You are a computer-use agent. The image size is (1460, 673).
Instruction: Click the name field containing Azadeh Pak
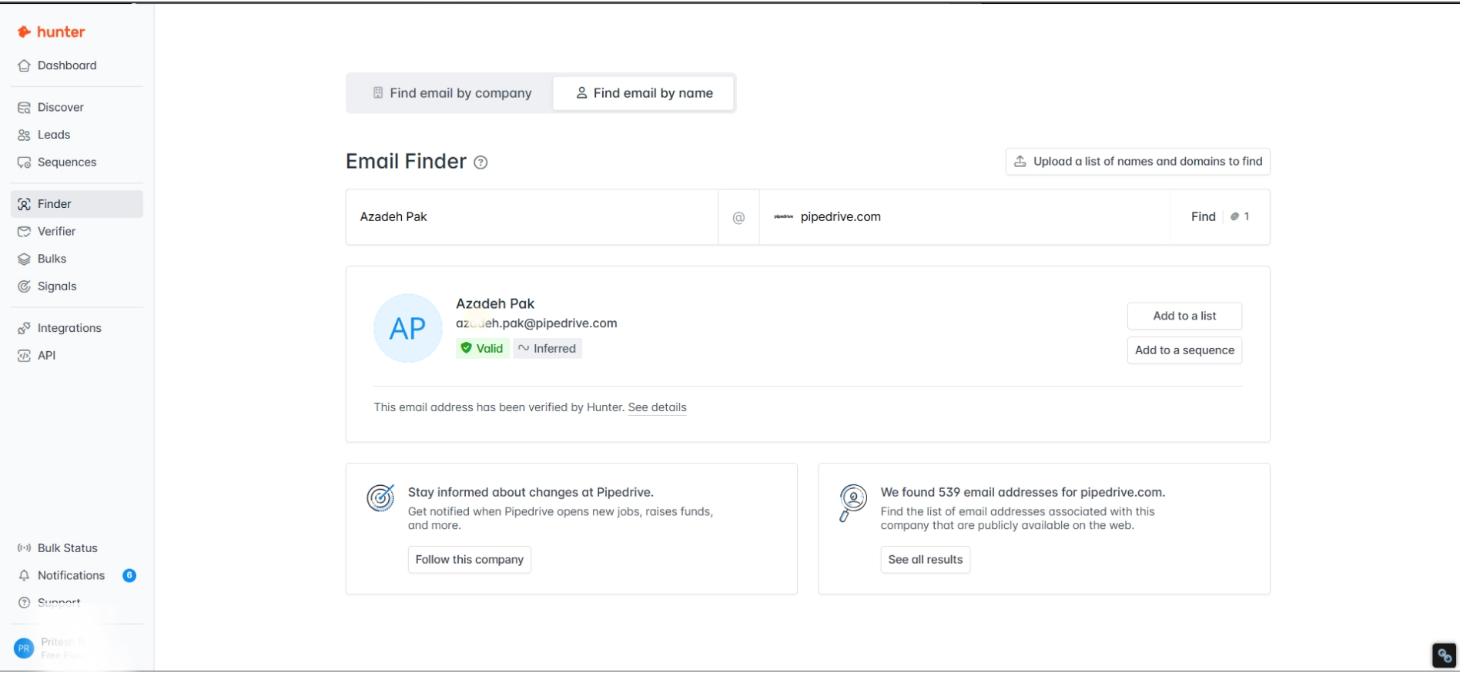click(532, 217)
